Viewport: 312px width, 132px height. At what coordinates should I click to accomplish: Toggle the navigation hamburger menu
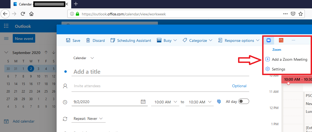(6, 38)
